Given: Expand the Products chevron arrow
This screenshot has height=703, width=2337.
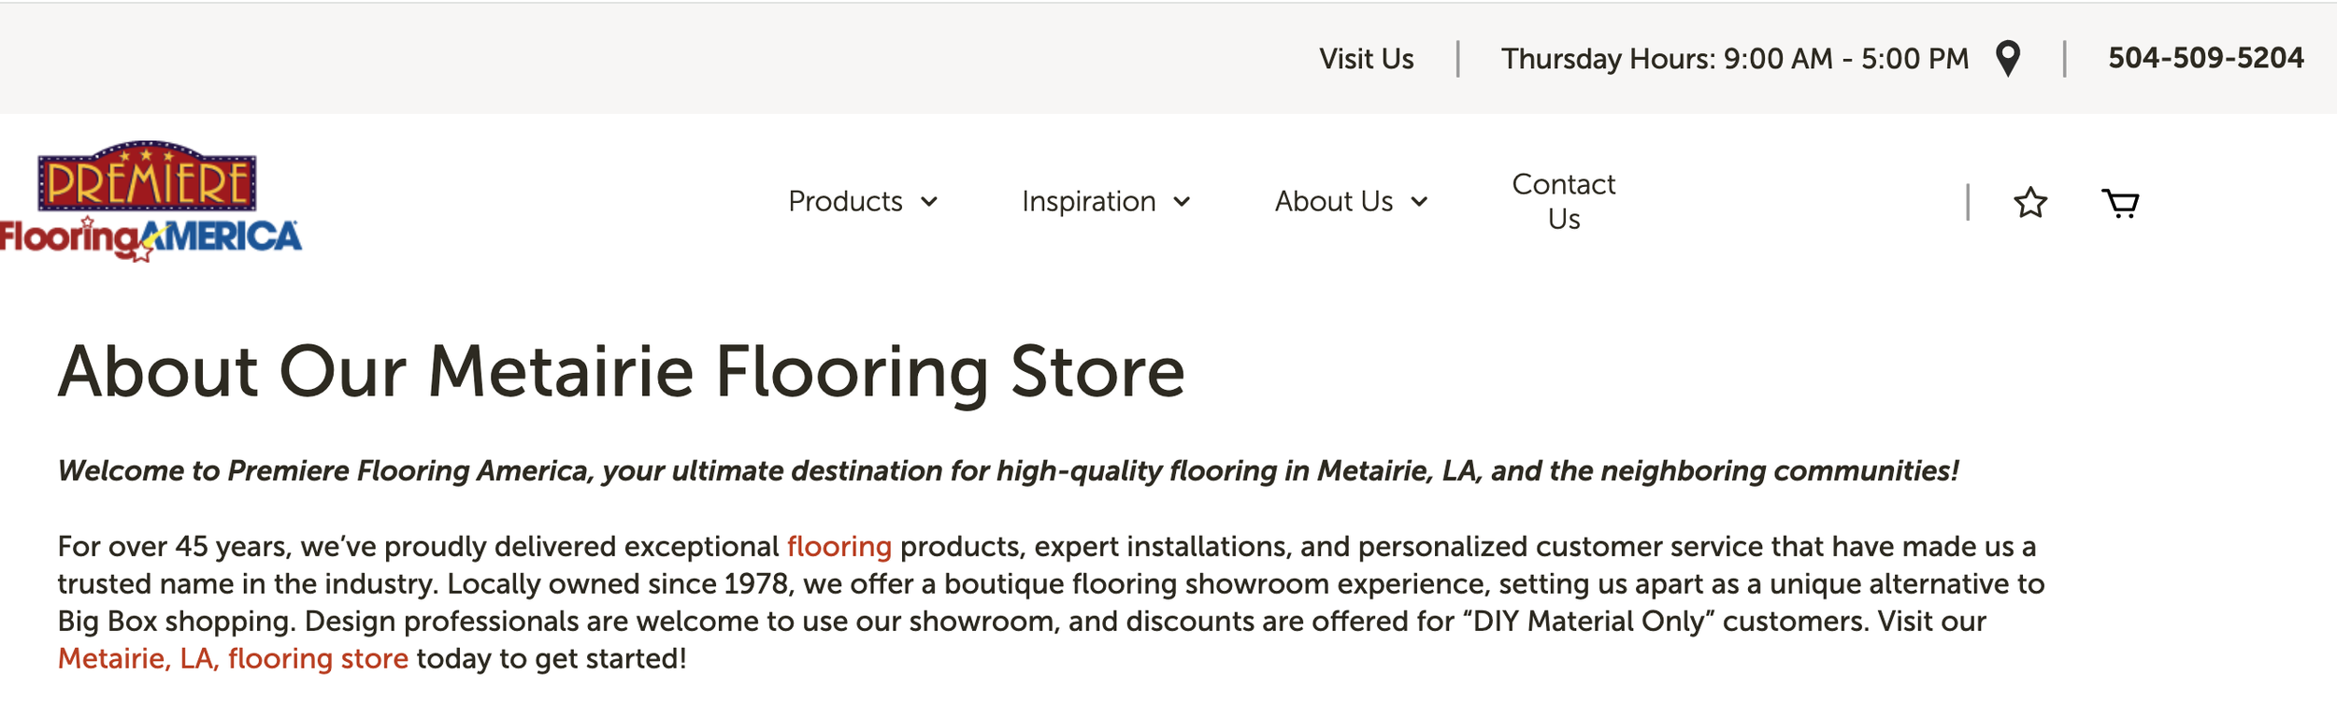Looking at the screenshot, I should tap(929, 202).
